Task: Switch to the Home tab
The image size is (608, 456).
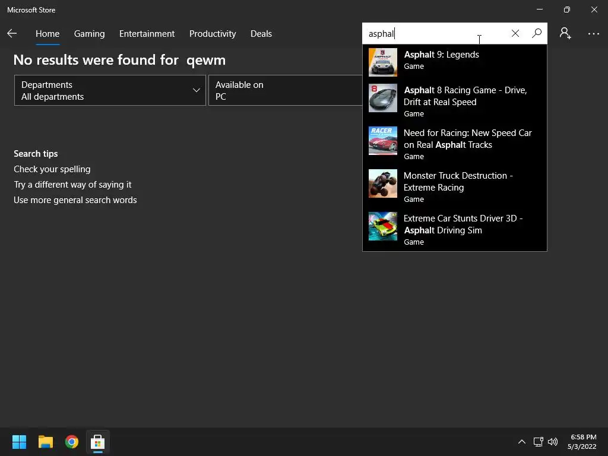Action: 47,34
